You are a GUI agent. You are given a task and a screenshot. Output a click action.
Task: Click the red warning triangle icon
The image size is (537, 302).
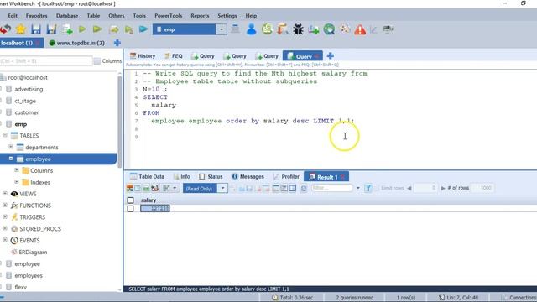pos(360,30)
